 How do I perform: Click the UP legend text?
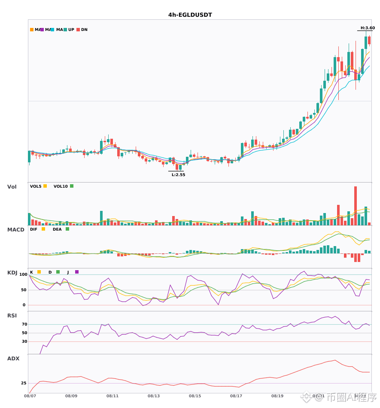pyautogui.click(x=71, y=30)
